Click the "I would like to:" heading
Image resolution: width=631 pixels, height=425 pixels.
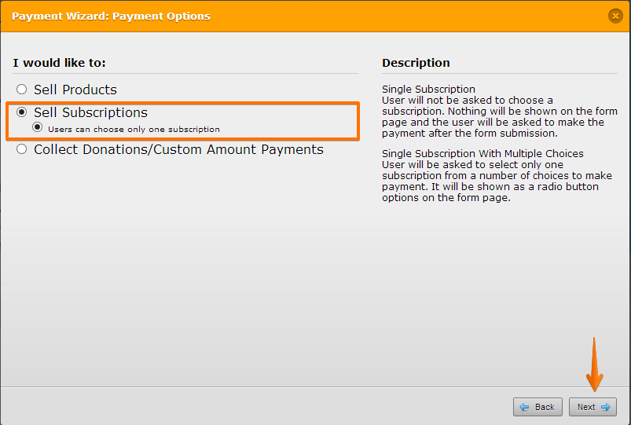pyautogui.click(x=59, y=63)
